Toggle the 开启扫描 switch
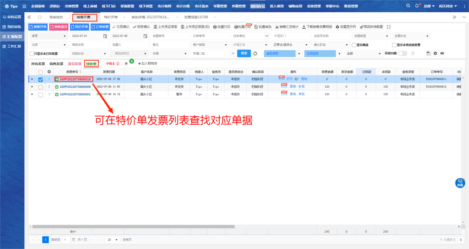 [x=403, y=53]
